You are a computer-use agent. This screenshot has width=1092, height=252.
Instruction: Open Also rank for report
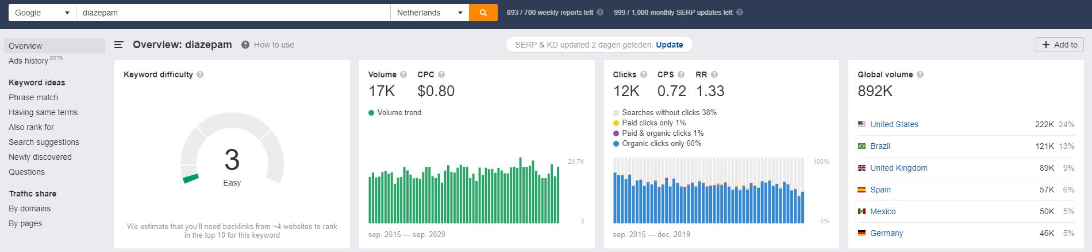(x=31, y=127)
